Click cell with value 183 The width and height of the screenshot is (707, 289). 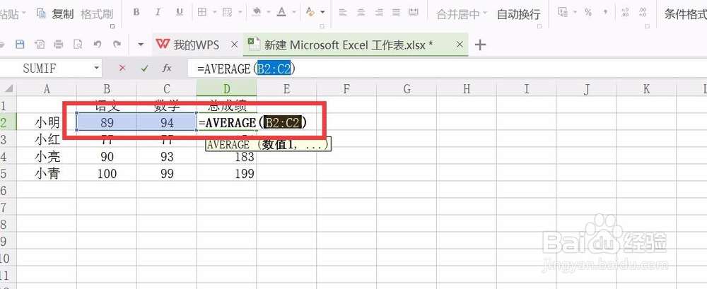pyautogui.click(x=226, y=156)
